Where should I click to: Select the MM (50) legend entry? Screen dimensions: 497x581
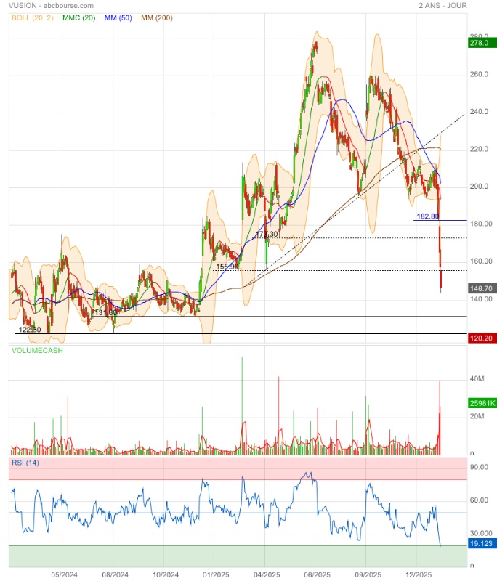point(118,17)
